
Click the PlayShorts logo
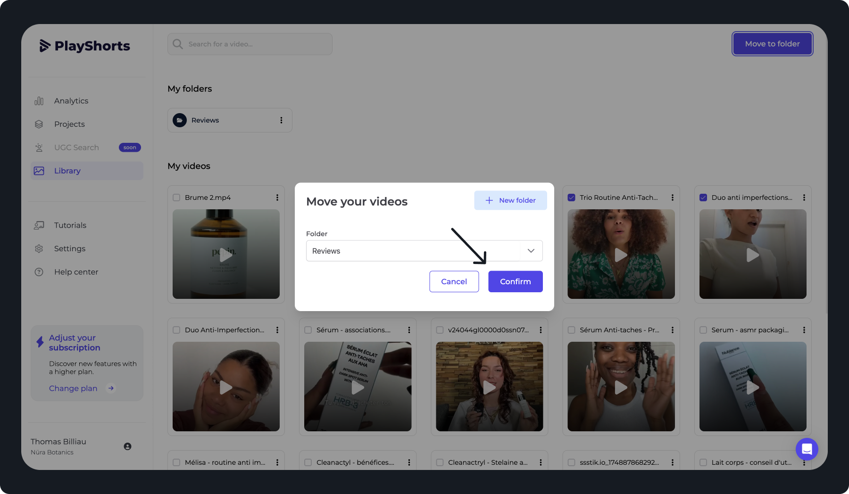[85, 46]
